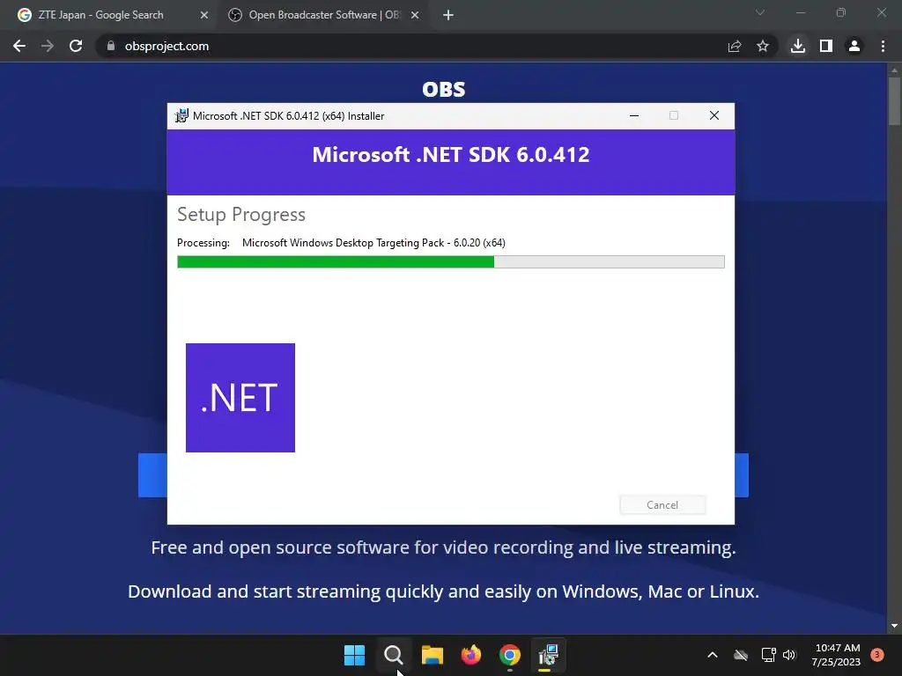Open Windows taskbar search

394,655
